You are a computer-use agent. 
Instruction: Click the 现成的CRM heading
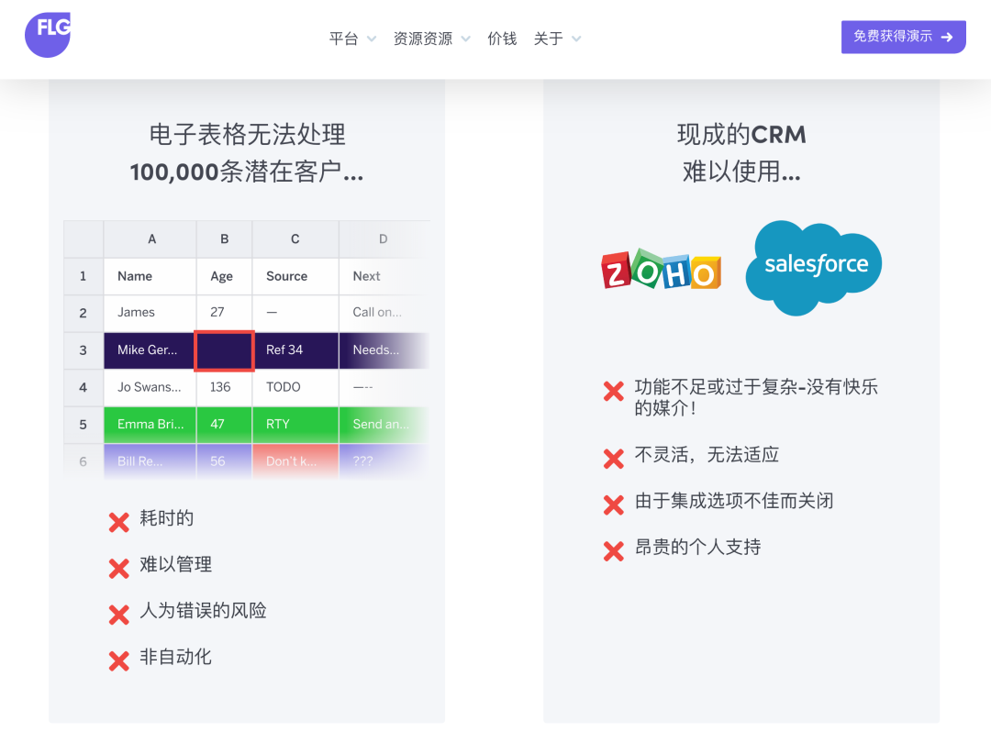[x=741, y=135]
